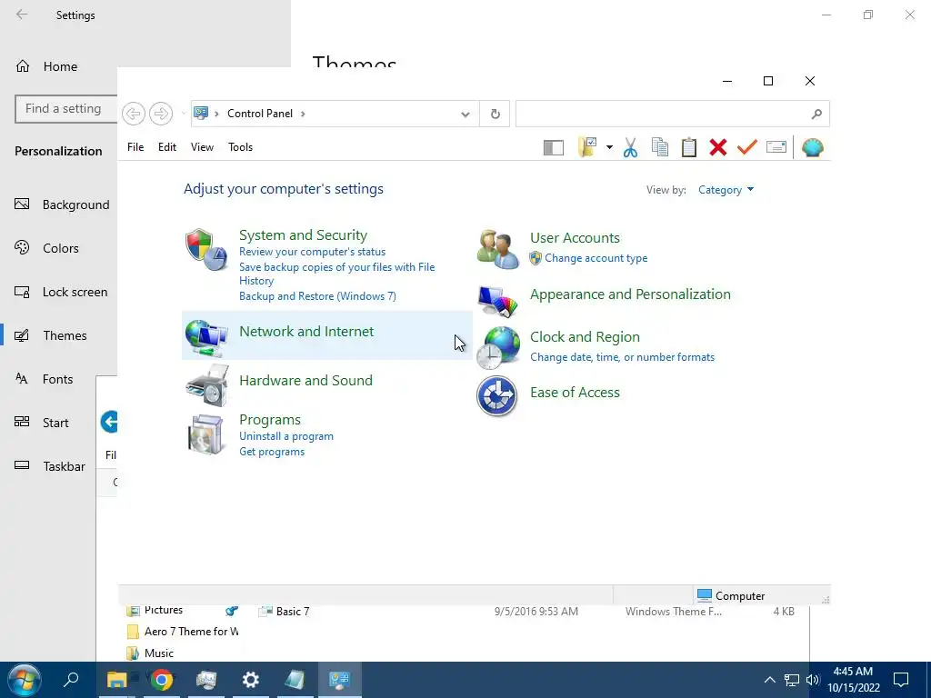Click the volume icon in system tray
Screen dimensions: 931x698
point(813,680)
